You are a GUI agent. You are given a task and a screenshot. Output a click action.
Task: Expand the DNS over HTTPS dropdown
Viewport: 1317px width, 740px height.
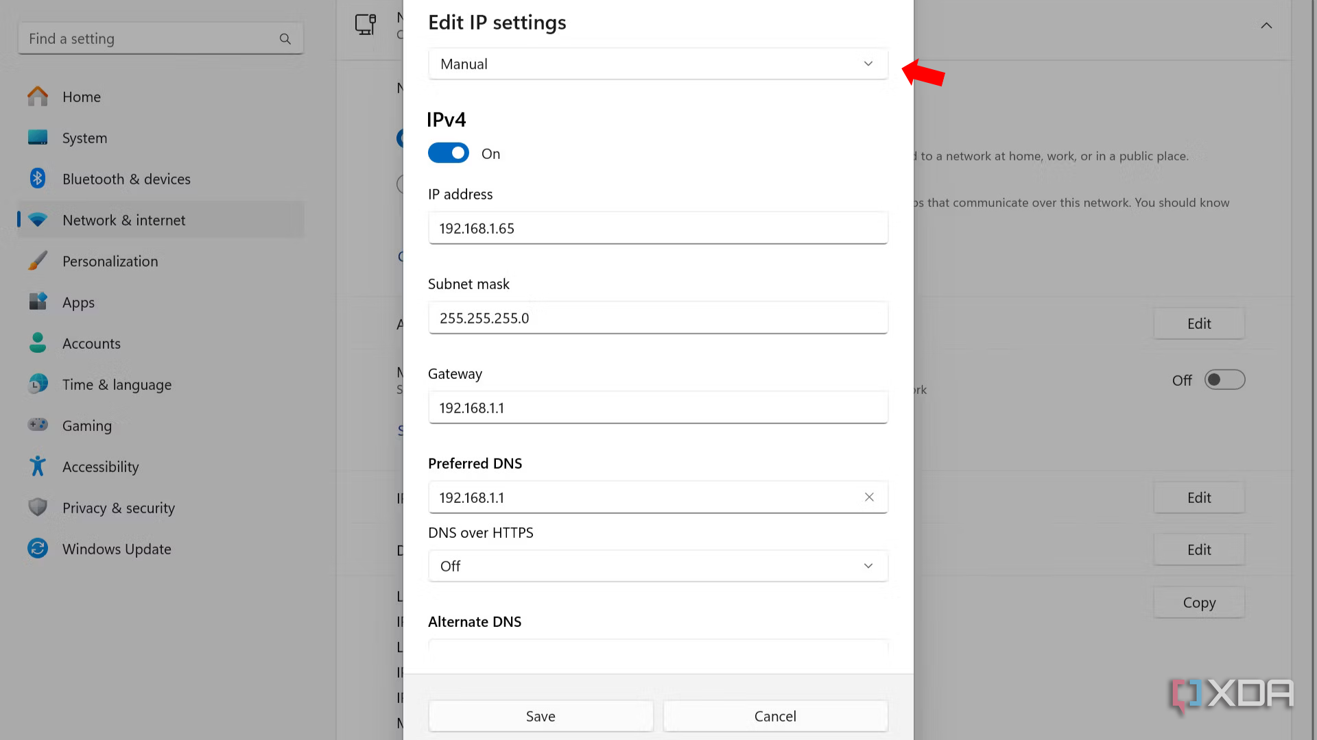point(658,566)
